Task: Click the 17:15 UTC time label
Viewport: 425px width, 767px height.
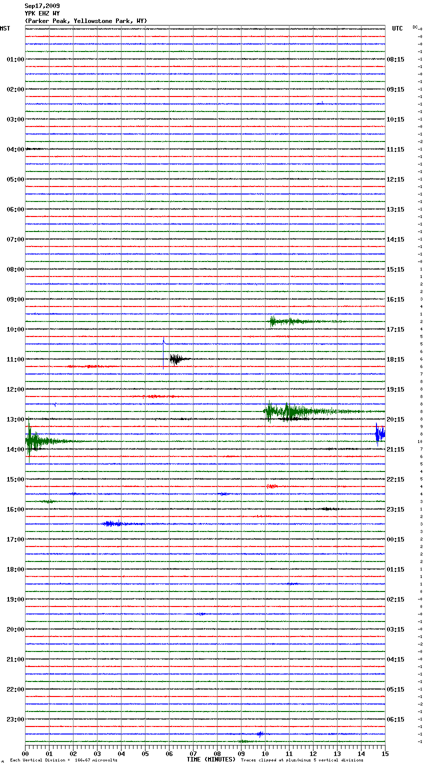Action: tap(395, 329)
